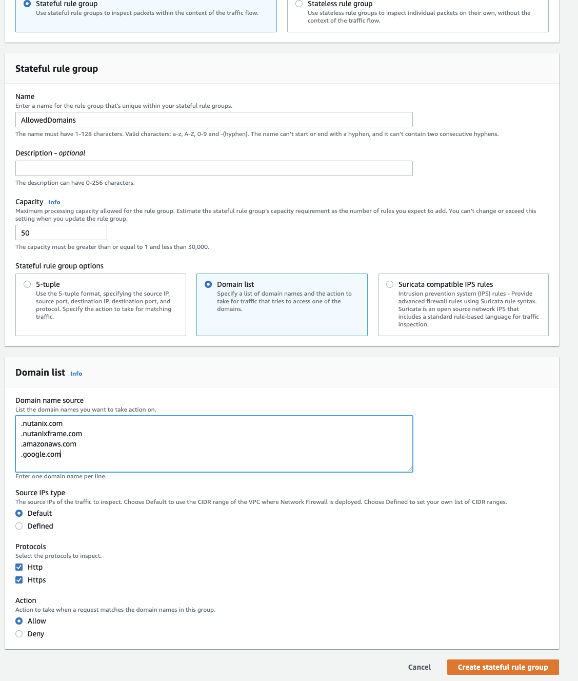Choose the 5-tuple rule group option
The image size is (578, 681).
coord(27,284)
